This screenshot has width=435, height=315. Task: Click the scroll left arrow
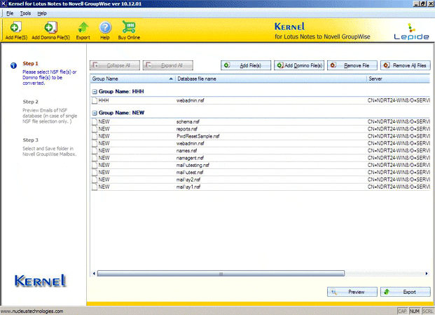(94, 274)
